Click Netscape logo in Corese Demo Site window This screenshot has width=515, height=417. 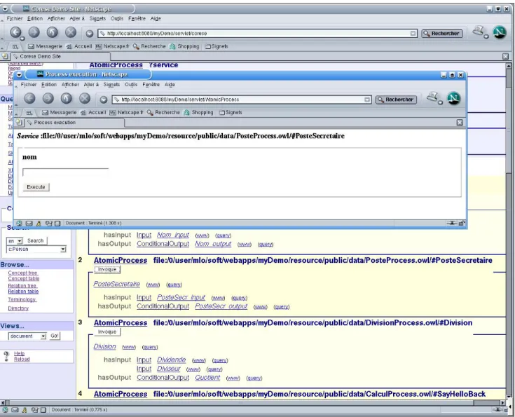(500, 32)
